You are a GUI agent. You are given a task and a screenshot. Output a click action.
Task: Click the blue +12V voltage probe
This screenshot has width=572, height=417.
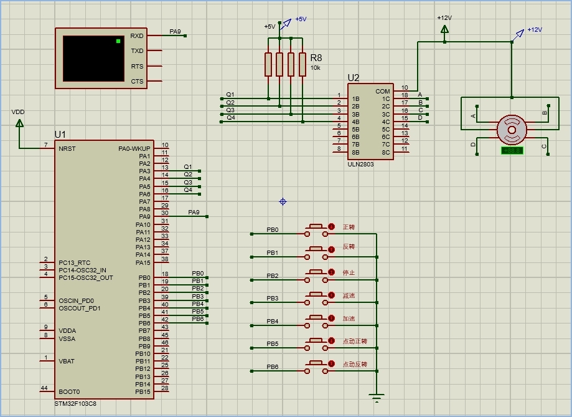pyautogui.click(x=520, y=34)
